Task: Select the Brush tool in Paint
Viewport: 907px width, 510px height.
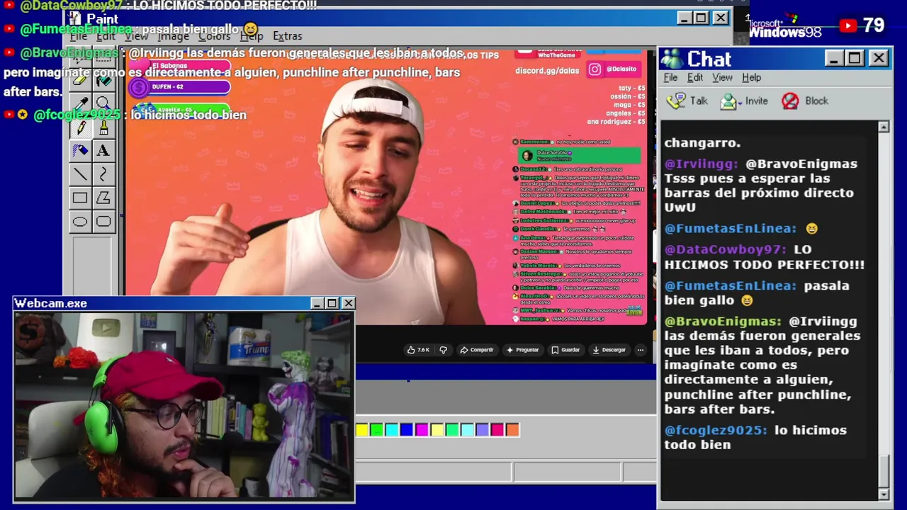Action: [x=103, y=127]
